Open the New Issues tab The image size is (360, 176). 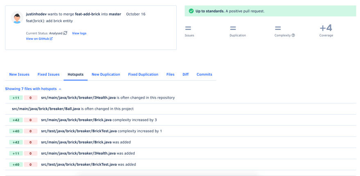pyautogui.click(x=19, y=74)
